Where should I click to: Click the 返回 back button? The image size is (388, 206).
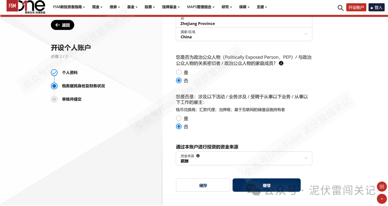pyautogui.click(x=63, y=25)
